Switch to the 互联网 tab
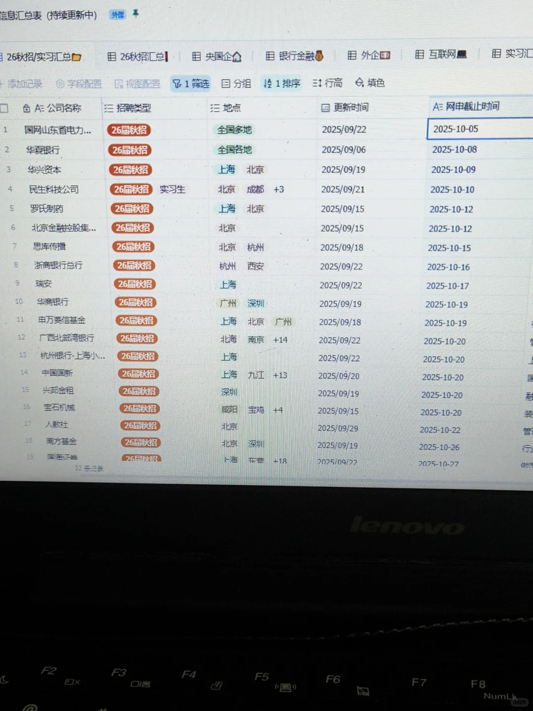This screenshot has height=711, width=533. 441,54
